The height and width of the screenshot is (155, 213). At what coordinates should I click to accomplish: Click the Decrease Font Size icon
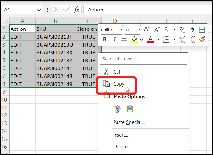tap(157, 30)
